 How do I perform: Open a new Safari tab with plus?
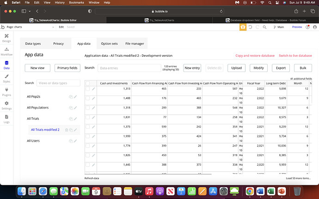tap(304, 11)
